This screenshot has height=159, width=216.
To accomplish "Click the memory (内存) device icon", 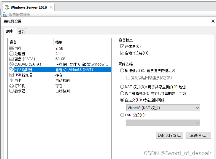I will 12,48.
